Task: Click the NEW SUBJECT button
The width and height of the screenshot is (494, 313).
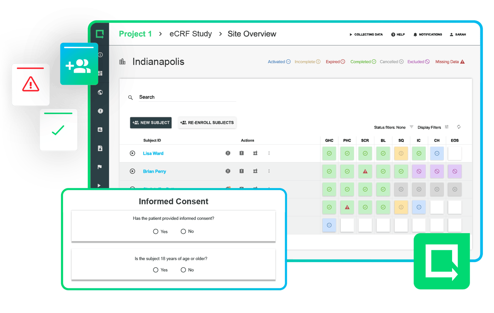Action: tap(151, 123)
